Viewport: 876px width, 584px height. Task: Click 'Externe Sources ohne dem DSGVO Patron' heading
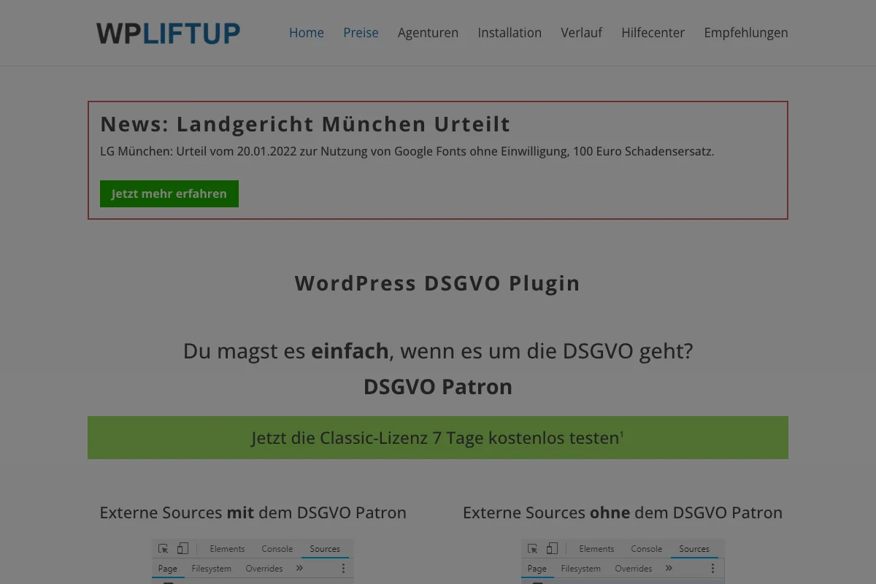[x=623, y=512]
